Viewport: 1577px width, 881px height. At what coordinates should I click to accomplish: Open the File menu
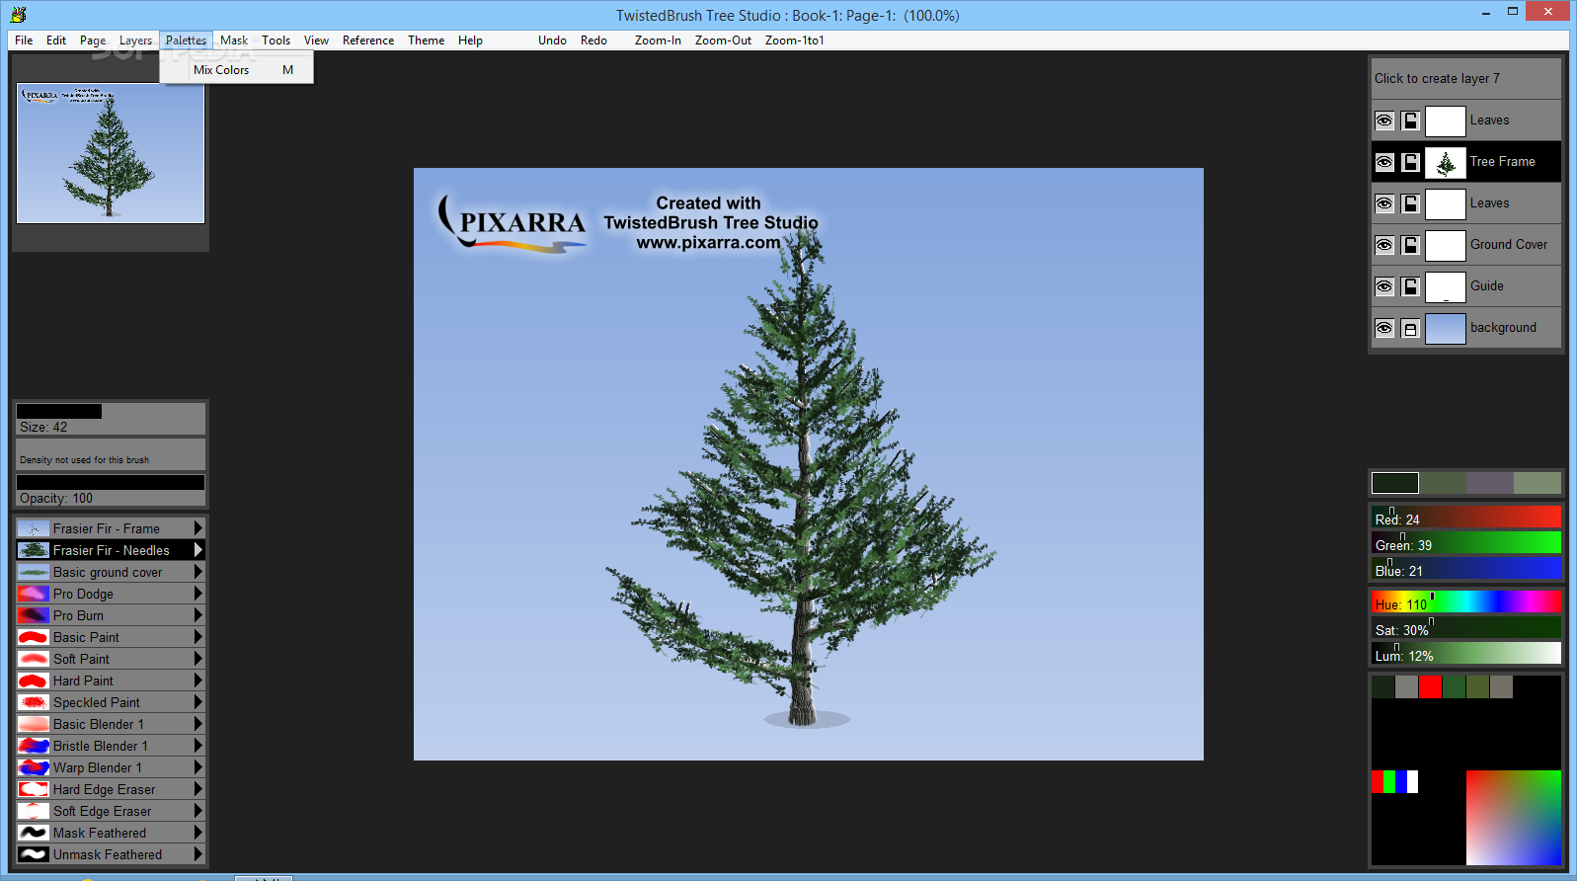(x=24, y=40)
